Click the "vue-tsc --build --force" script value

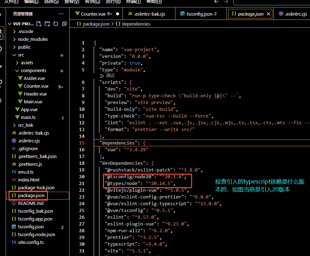tap(177, 116)
